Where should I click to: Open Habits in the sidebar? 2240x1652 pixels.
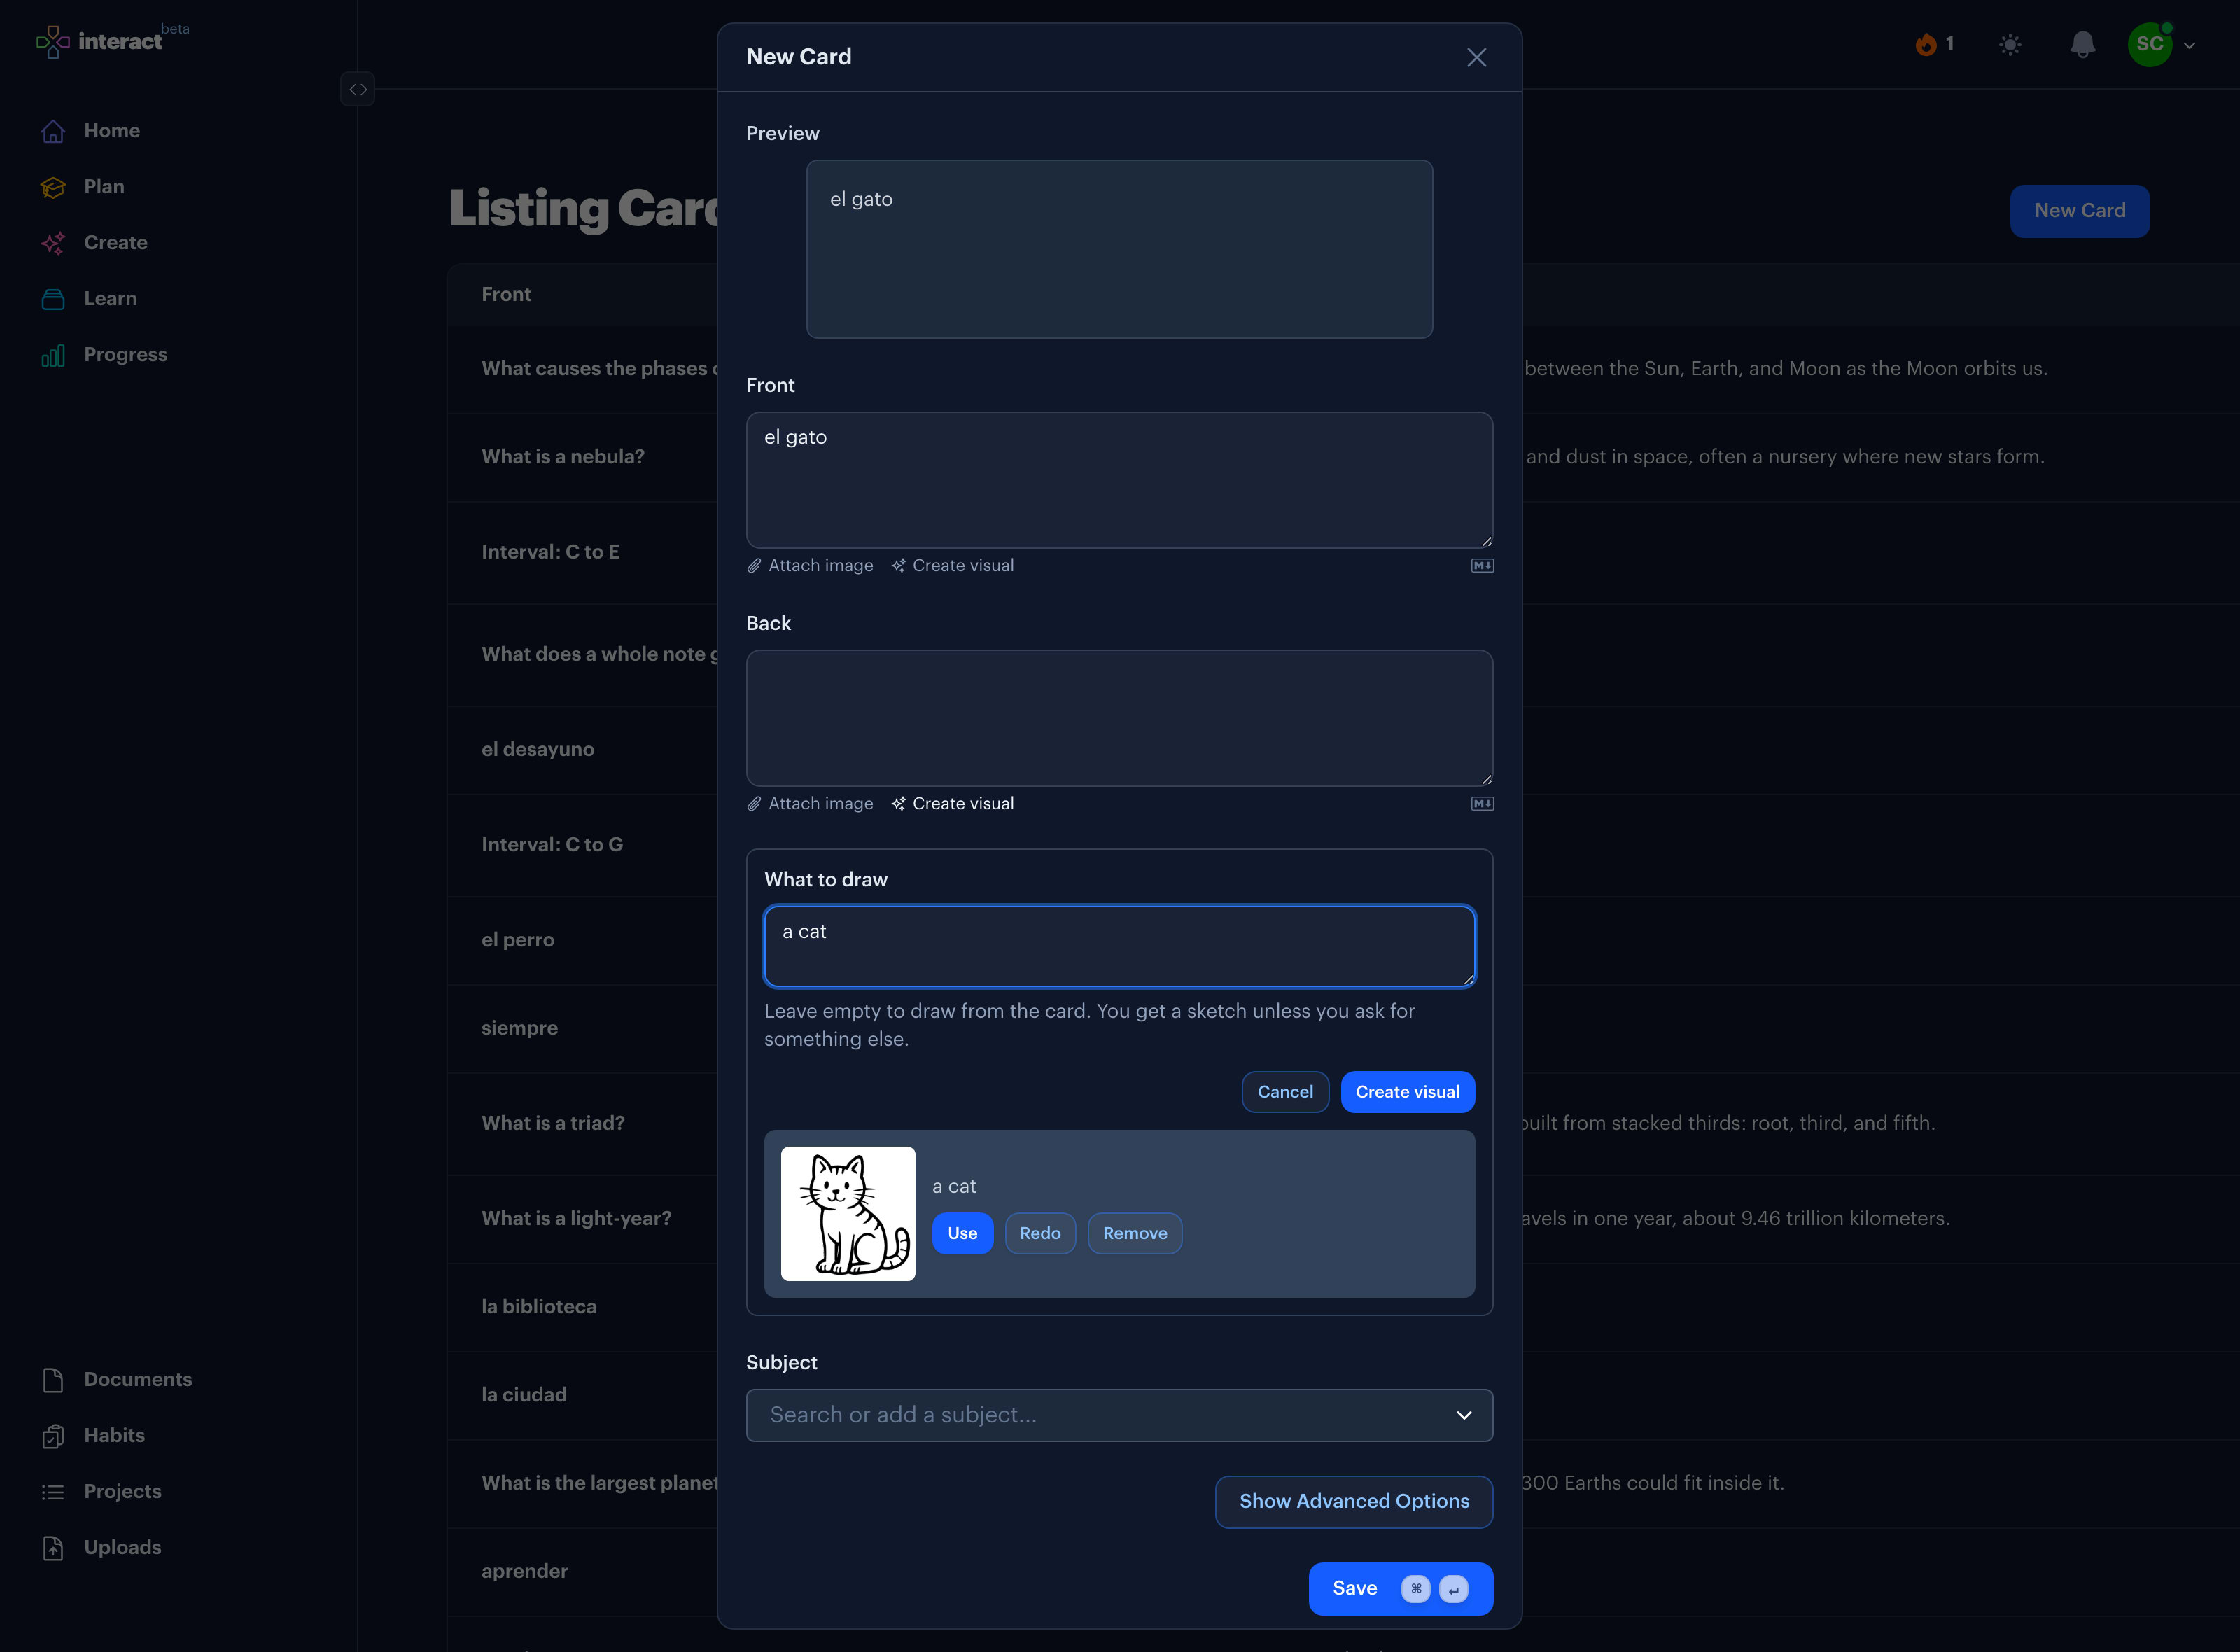pos(114,1436)
